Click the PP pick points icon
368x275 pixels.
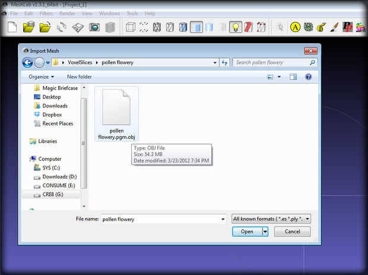tap(347, 27)
